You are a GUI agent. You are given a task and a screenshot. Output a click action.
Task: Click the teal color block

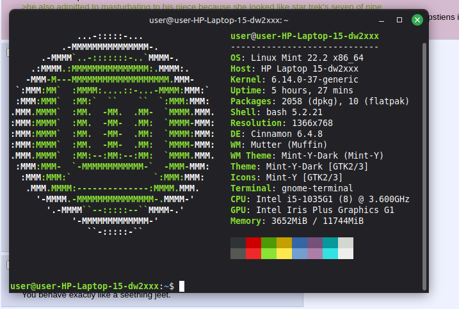pos(330,242)
